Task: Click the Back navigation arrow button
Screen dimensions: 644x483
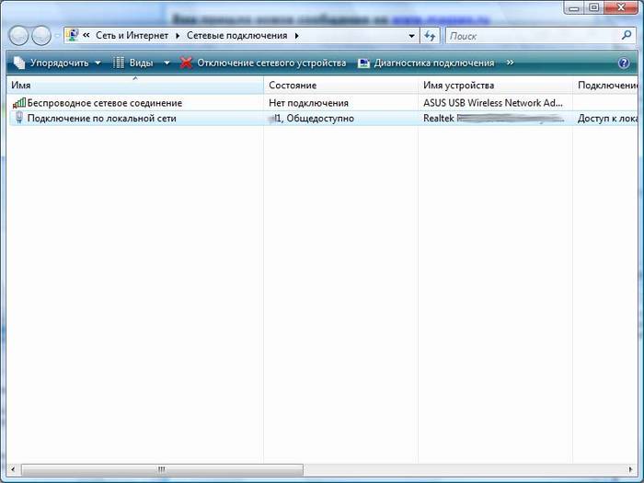Action: pyautogui.click(x=19, y=36)
